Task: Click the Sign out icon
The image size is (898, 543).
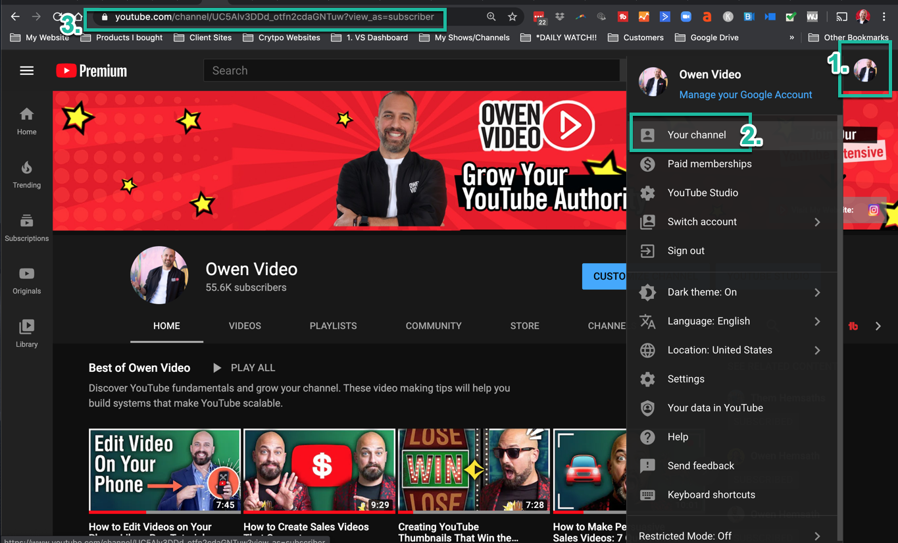Action: point(647,251)
